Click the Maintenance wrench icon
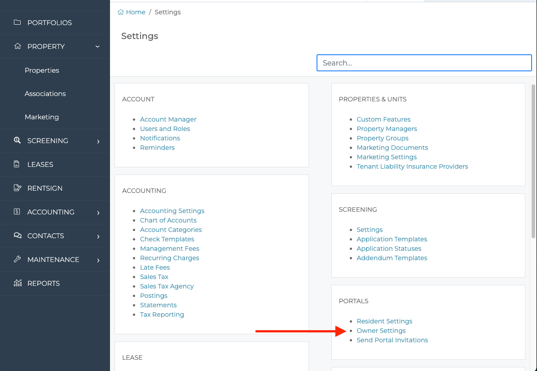 click(17, 259)
